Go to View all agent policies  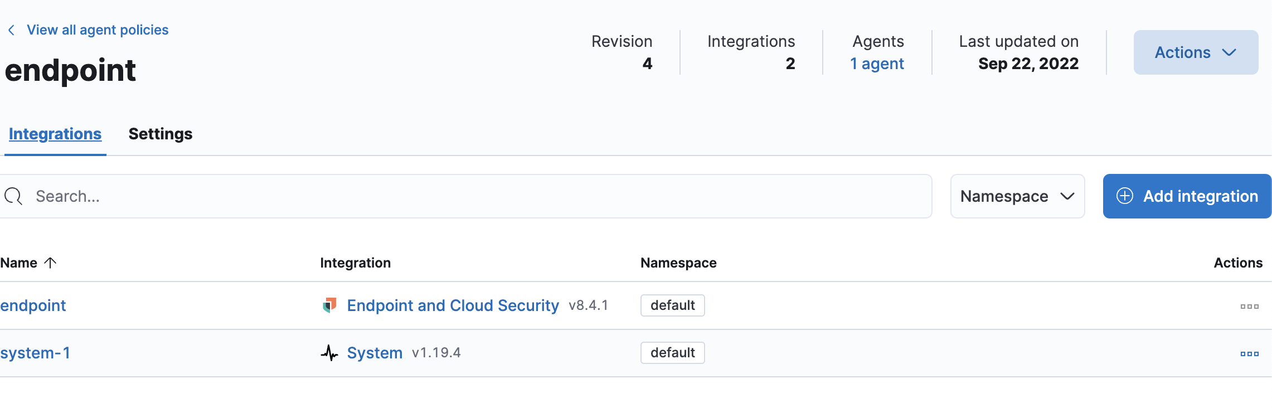pyautogui.click(x=98, y=30)
